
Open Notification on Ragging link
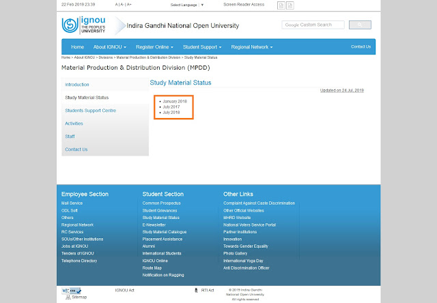163,275
